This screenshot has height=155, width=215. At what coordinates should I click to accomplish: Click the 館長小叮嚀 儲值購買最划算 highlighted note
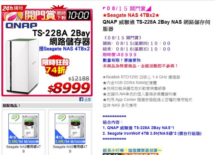132,150
